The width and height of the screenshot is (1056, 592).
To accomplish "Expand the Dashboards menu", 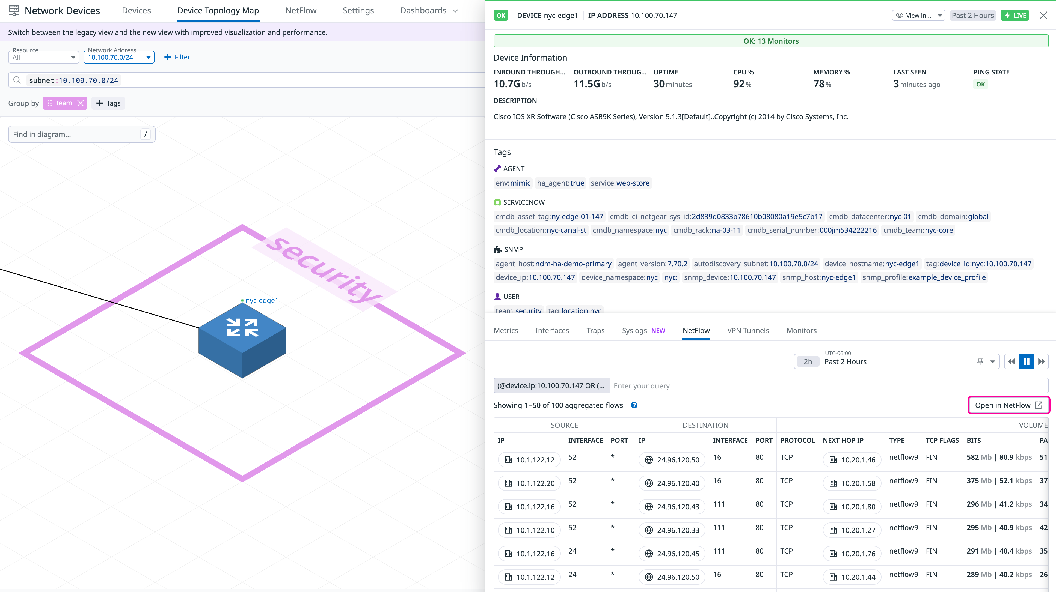I will pos(429,11).
